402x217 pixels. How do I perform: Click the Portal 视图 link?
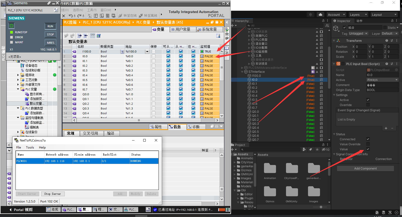(23, 210)
